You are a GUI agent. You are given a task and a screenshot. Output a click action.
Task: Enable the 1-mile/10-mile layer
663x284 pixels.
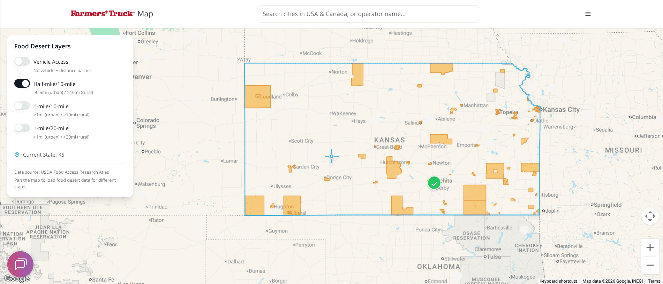pos(22,106)
